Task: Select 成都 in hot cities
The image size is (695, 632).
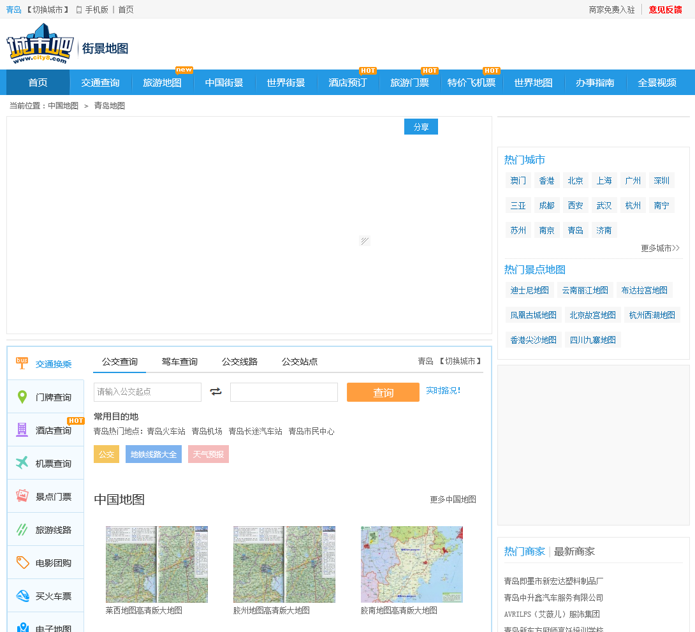Action: [x=546, y=205]
